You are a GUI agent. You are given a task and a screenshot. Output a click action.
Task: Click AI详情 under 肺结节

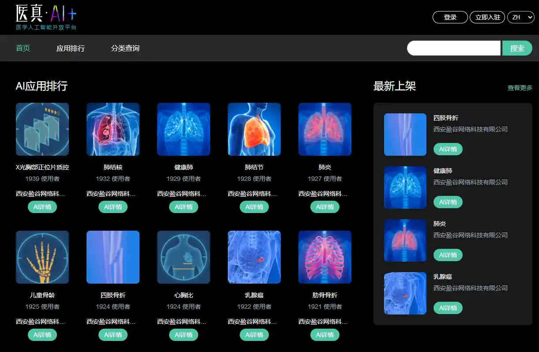point(254,206)
